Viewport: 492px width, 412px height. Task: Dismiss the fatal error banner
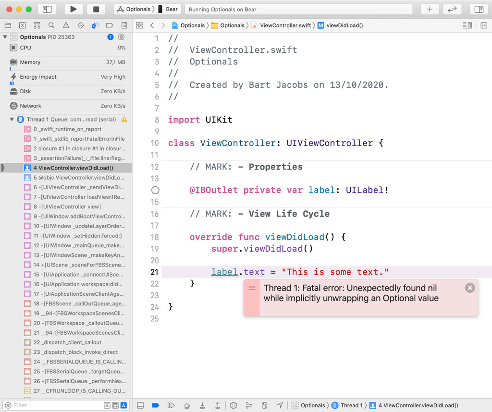coord(470,288)
